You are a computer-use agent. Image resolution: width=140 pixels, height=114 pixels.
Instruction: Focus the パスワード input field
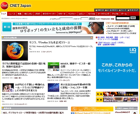tap(84, 19)
